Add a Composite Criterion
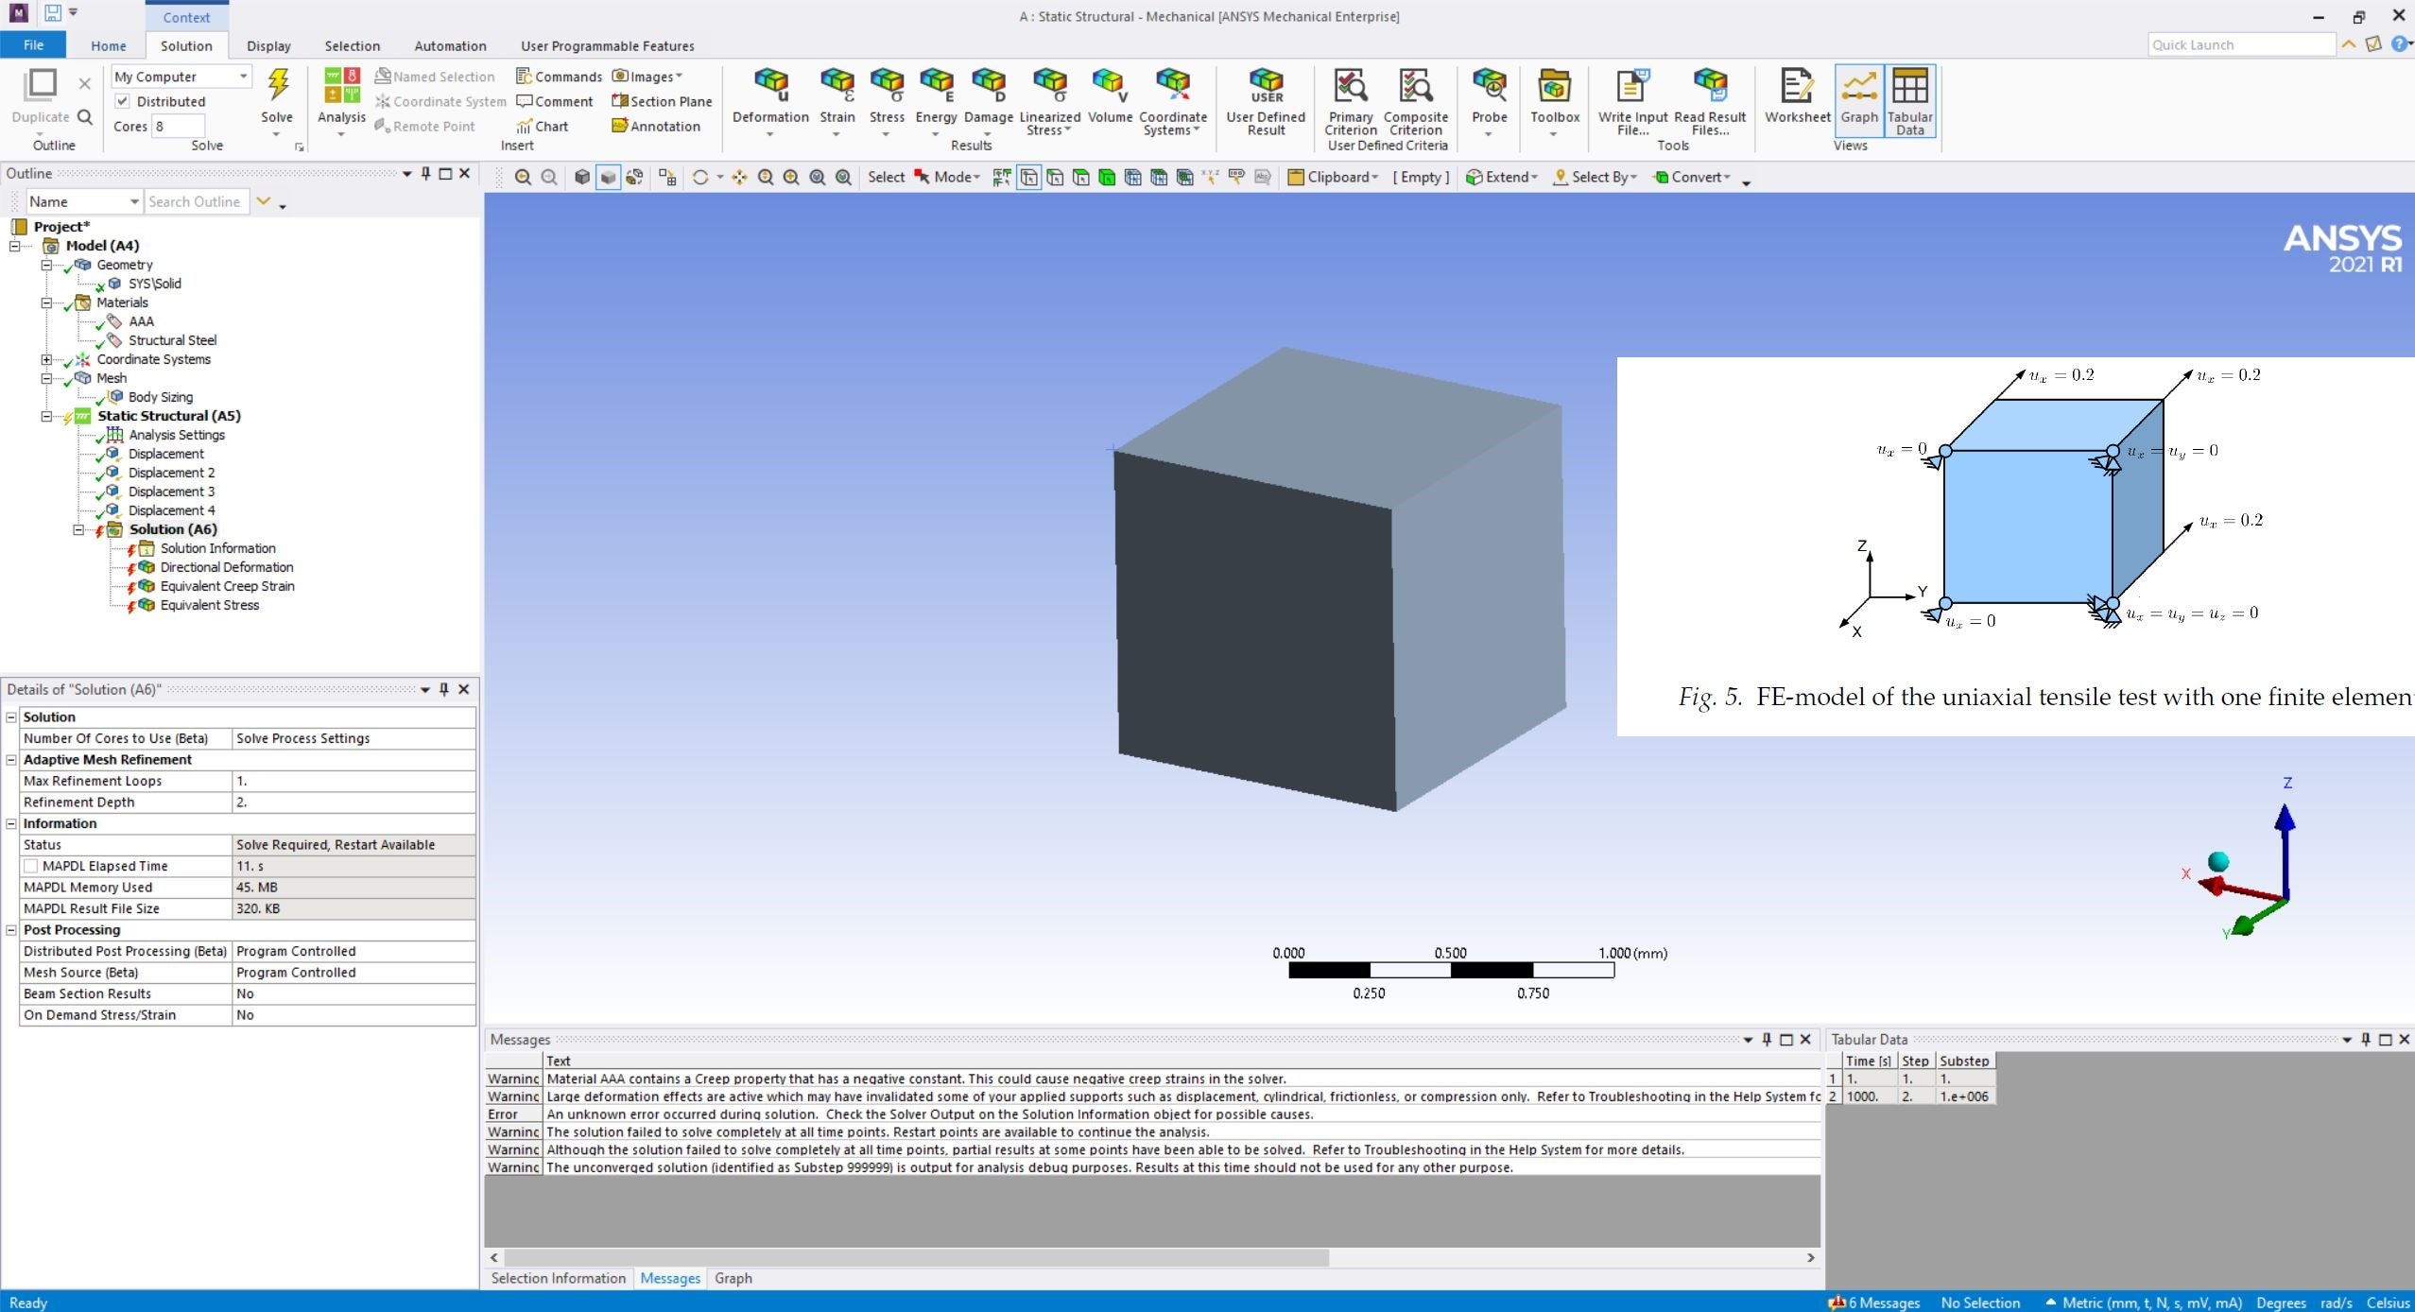 point(1416,102)
